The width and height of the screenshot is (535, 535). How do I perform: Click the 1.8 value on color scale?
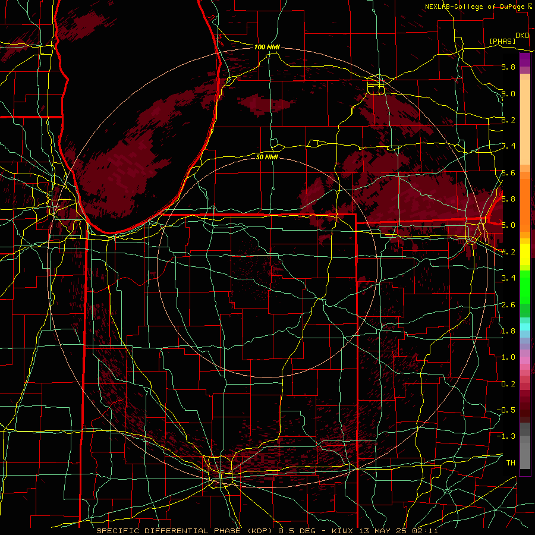point(508,331)
